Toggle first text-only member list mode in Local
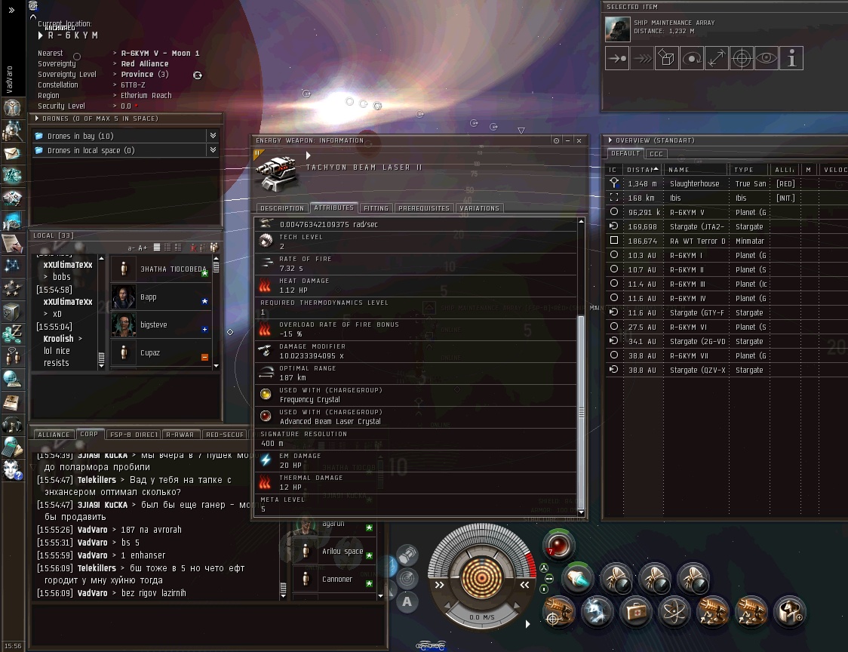 (x=157, y=248)
